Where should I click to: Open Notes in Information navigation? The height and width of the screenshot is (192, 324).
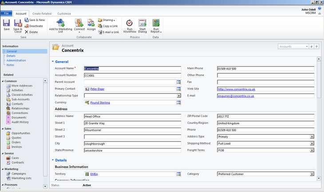click(x=10, y=65)
